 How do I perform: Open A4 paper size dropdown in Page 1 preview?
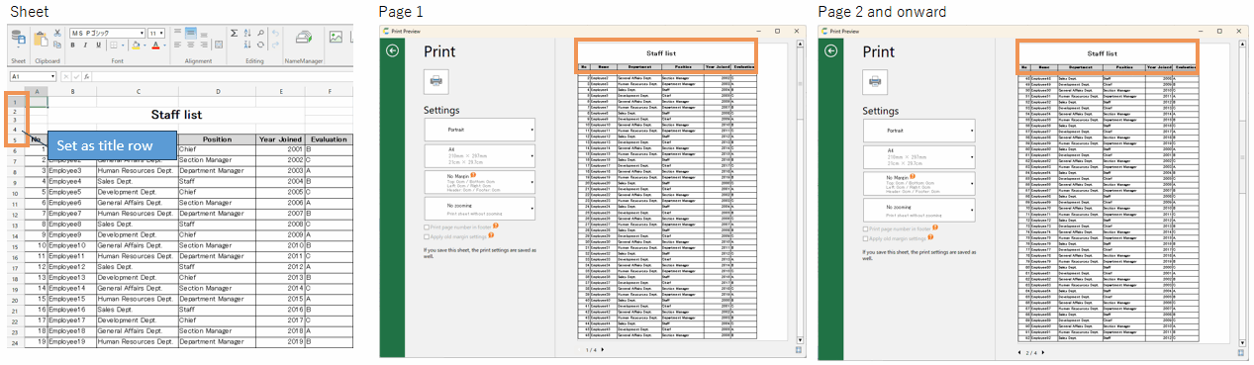(x=479, y=155)
